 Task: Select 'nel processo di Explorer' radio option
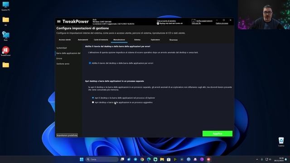93,98
